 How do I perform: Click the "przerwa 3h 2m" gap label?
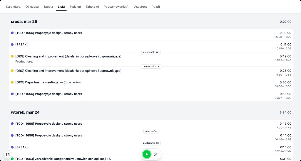(x=151, y=52)
